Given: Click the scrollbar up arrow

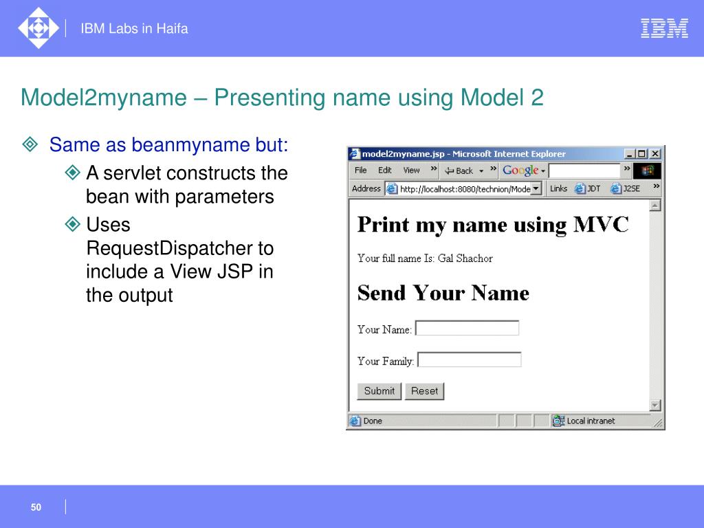Looking at the screenshot, I should click(655, 206).
